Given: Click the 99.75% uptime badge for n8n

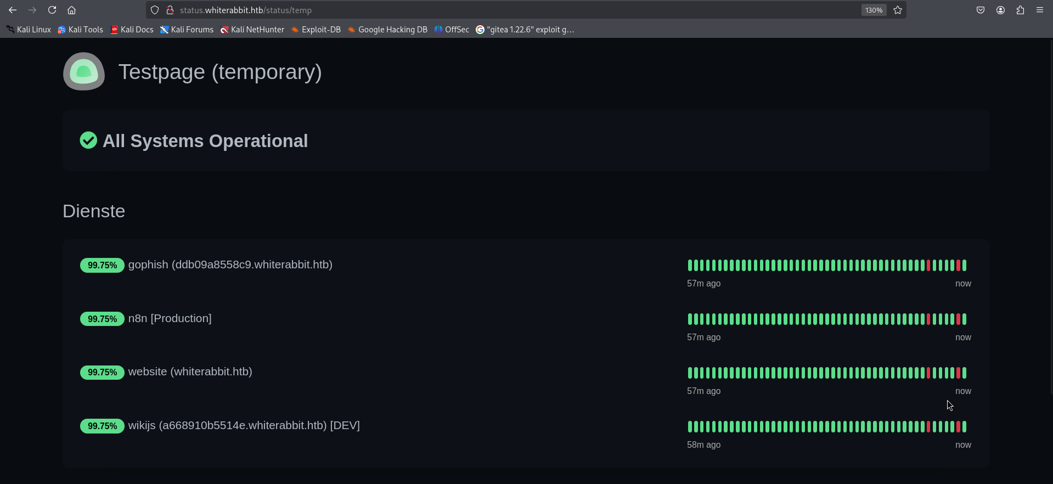Looking at the screenshot, I should [x=102, y=319].
